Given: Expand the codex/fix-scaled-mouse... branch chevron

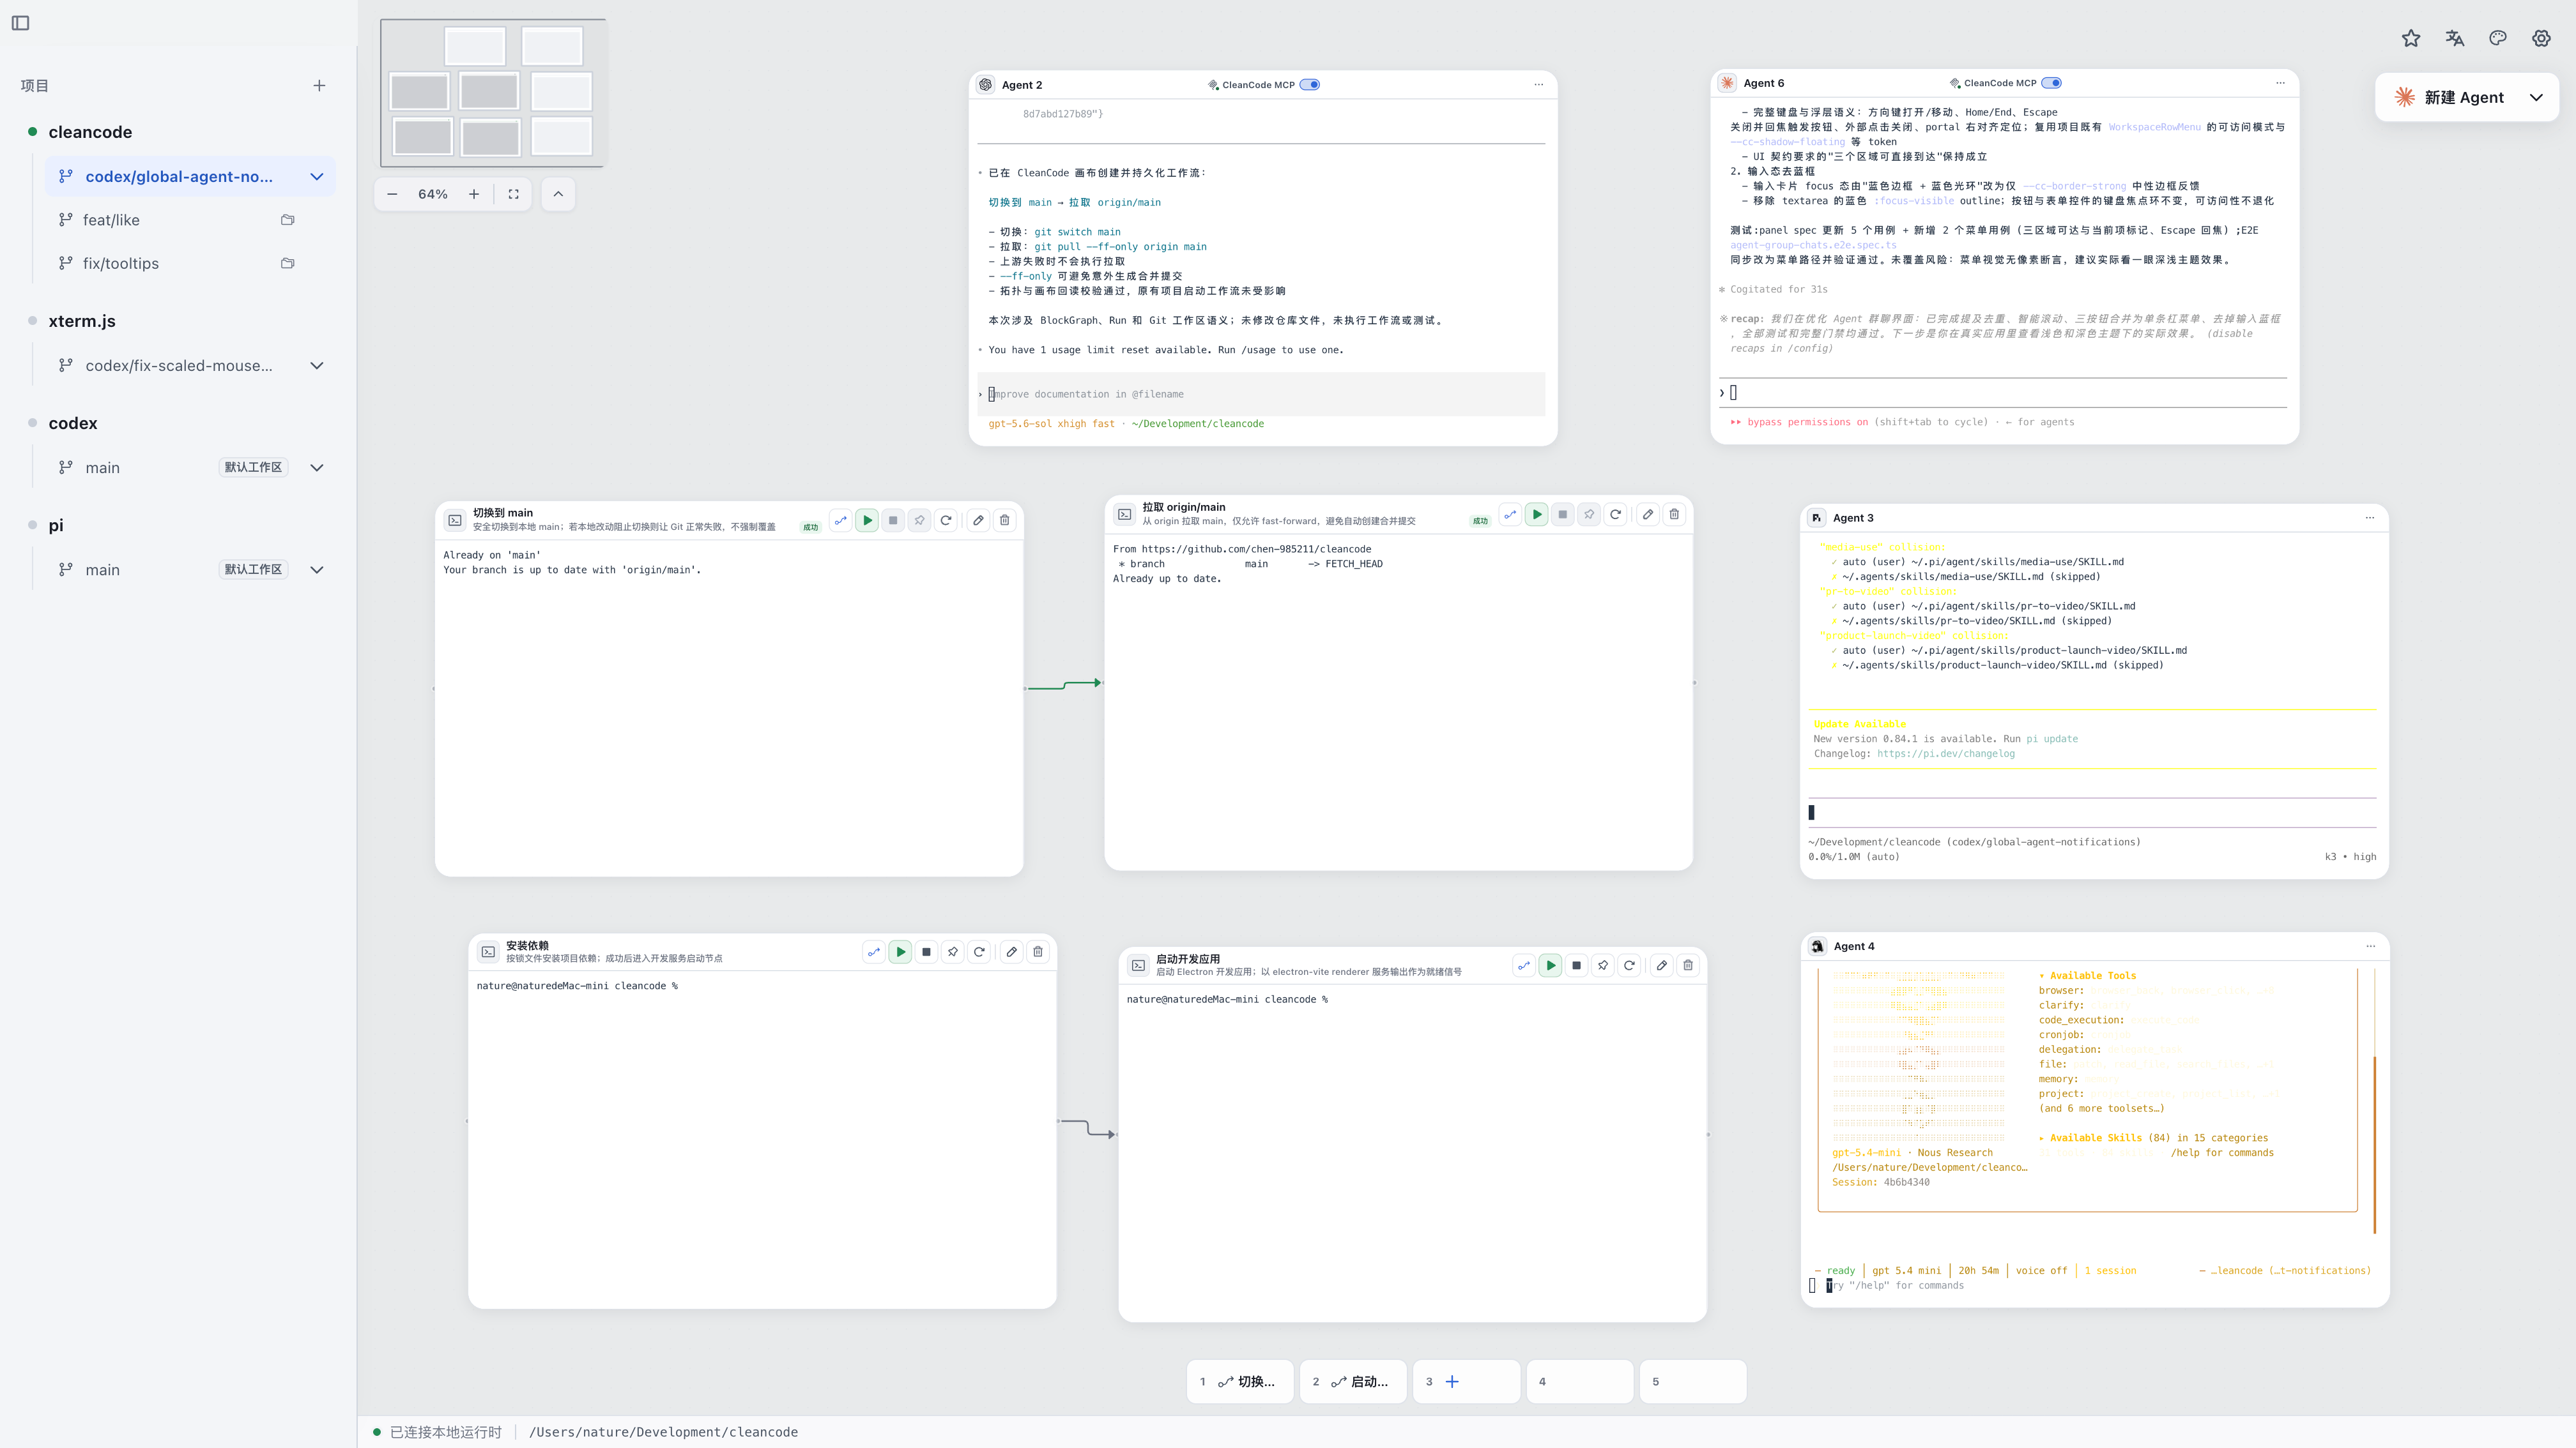Looking at the screenshot, I should click(317, 366).
